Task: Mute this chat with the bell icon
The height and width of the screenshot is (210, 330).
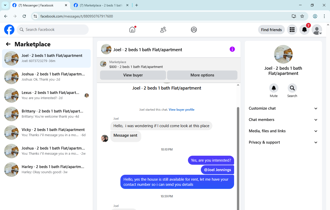Action: [x=274, y=88]
